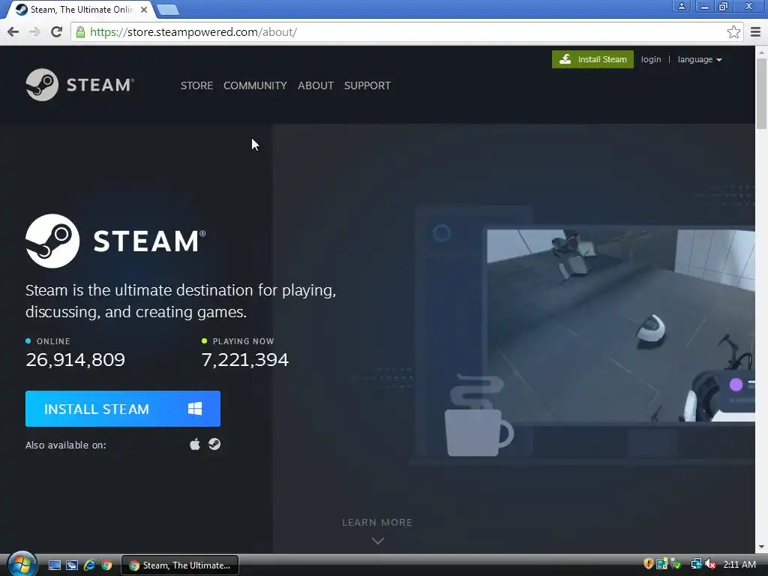Launch Chrome from quick launch

[x=106, y=565]
